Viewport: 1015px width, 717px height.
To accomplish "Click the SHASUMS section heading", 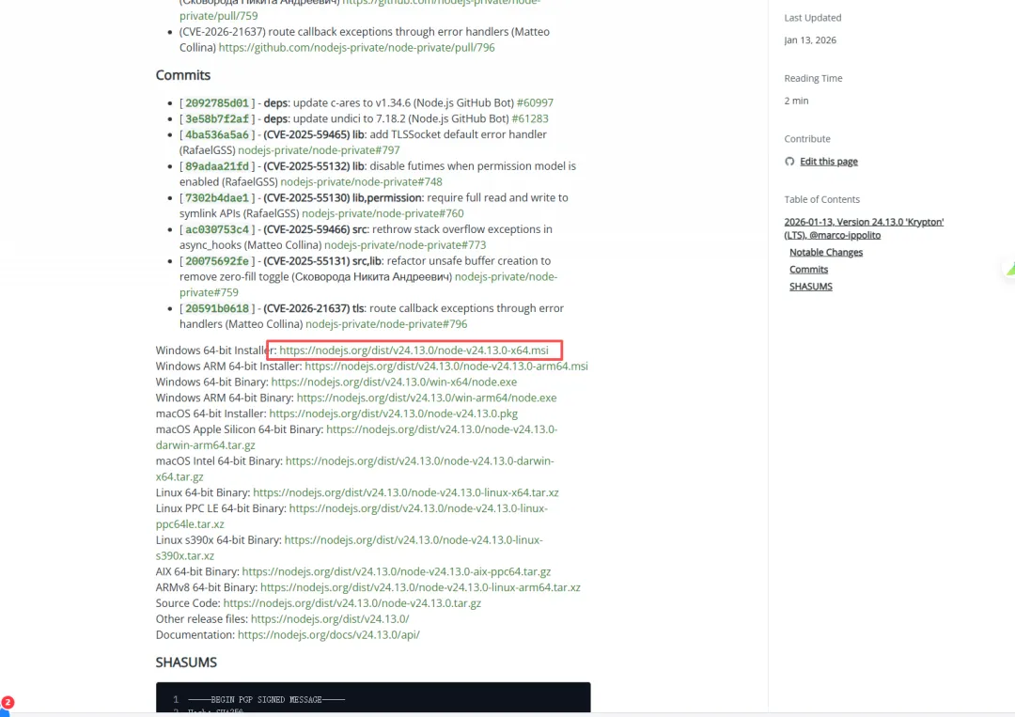I will click(x=186, y=662).
